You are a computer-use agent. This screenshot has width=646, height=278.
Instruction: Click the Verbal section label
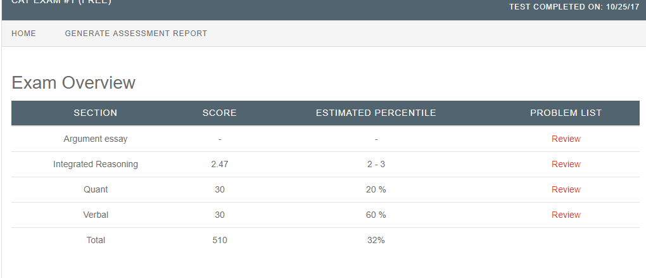[96, 215]
